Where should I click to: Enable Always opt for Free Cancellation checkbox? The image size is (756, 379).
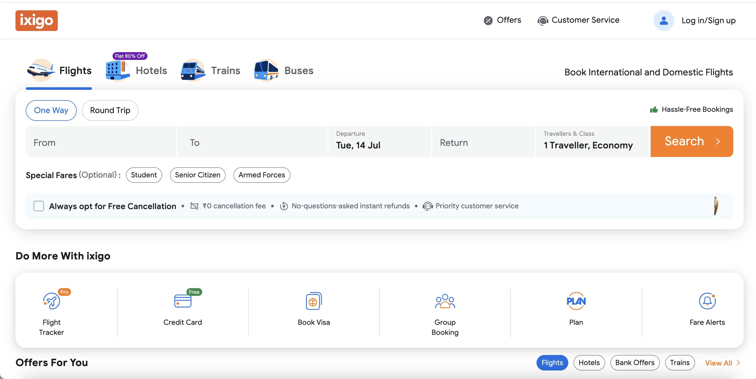coord(38,206)
